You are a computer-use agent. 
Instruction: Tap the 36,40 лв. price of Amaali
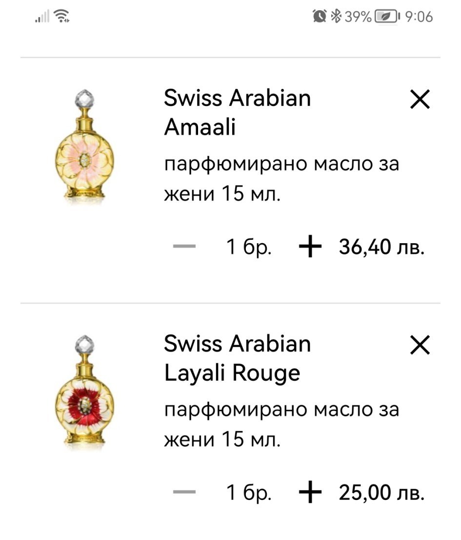pos(381,248)
